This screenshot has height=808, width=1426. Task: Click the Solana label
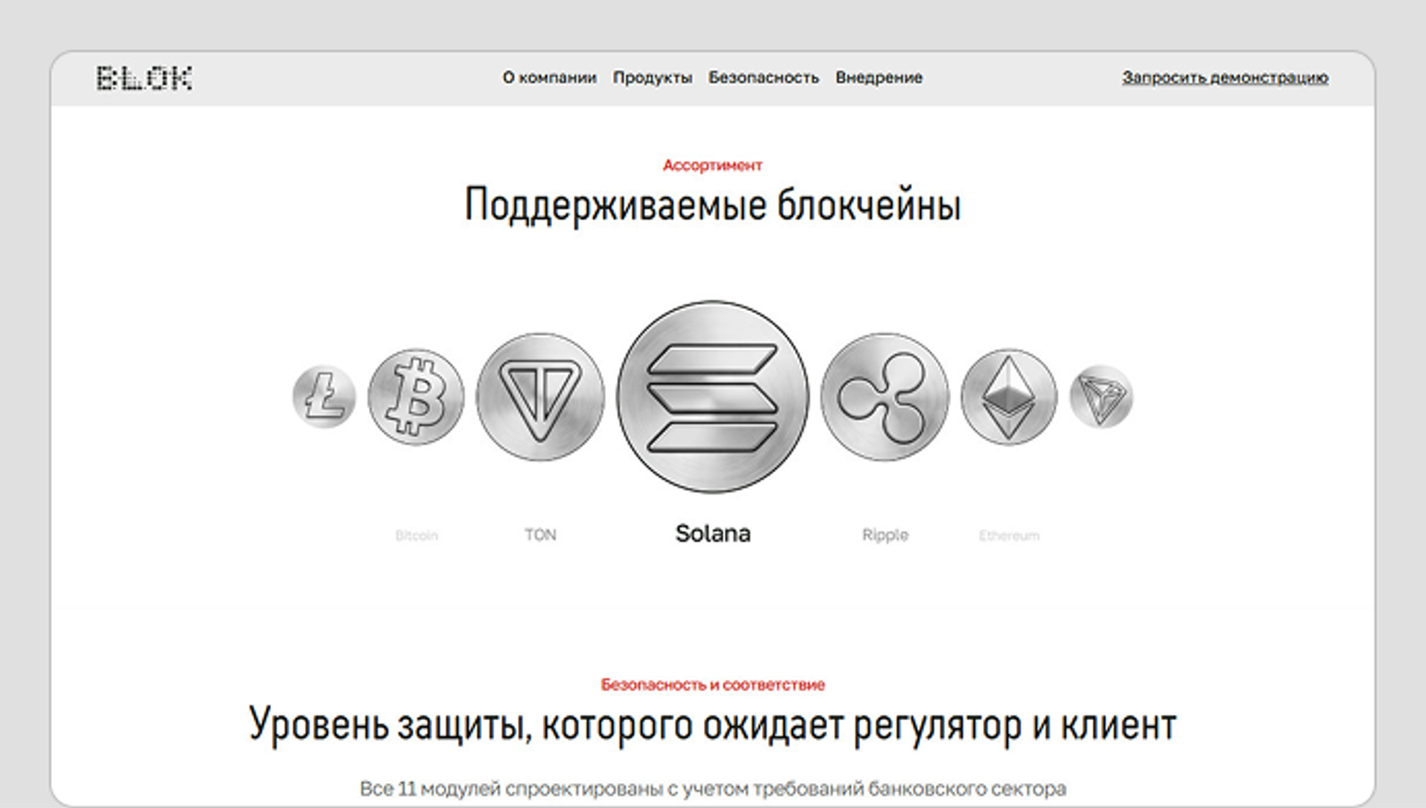[713, 534]
